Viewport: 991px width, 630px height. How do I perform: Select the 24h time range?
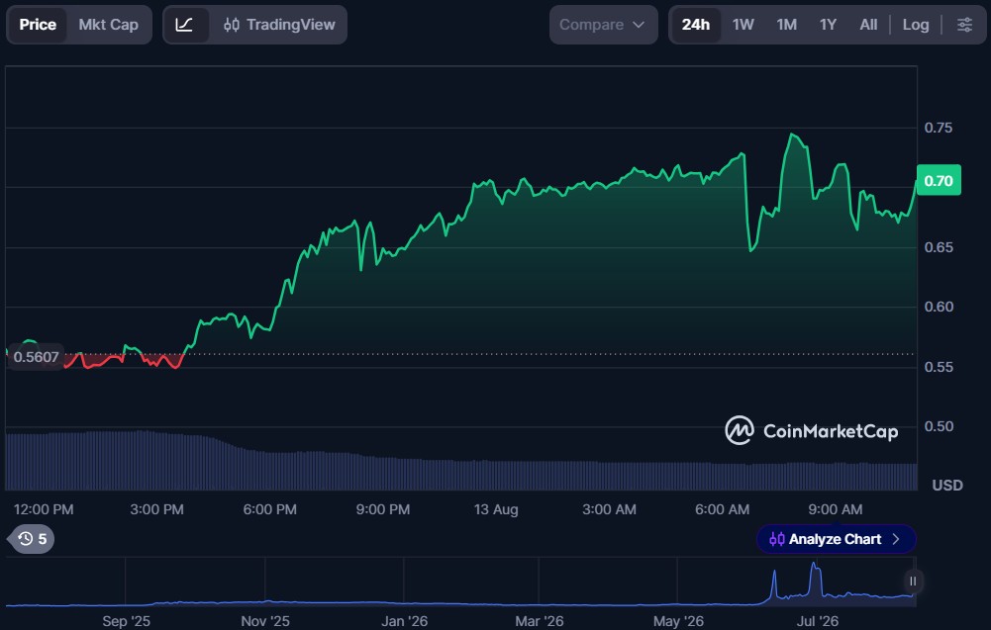pyautogui.click(x=695, y=25)
